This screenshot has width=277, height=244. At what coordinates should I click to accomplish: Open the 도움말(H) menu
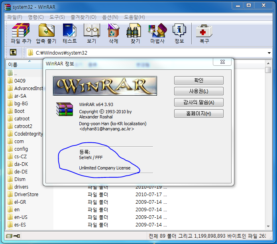click(x=134, y=17)
